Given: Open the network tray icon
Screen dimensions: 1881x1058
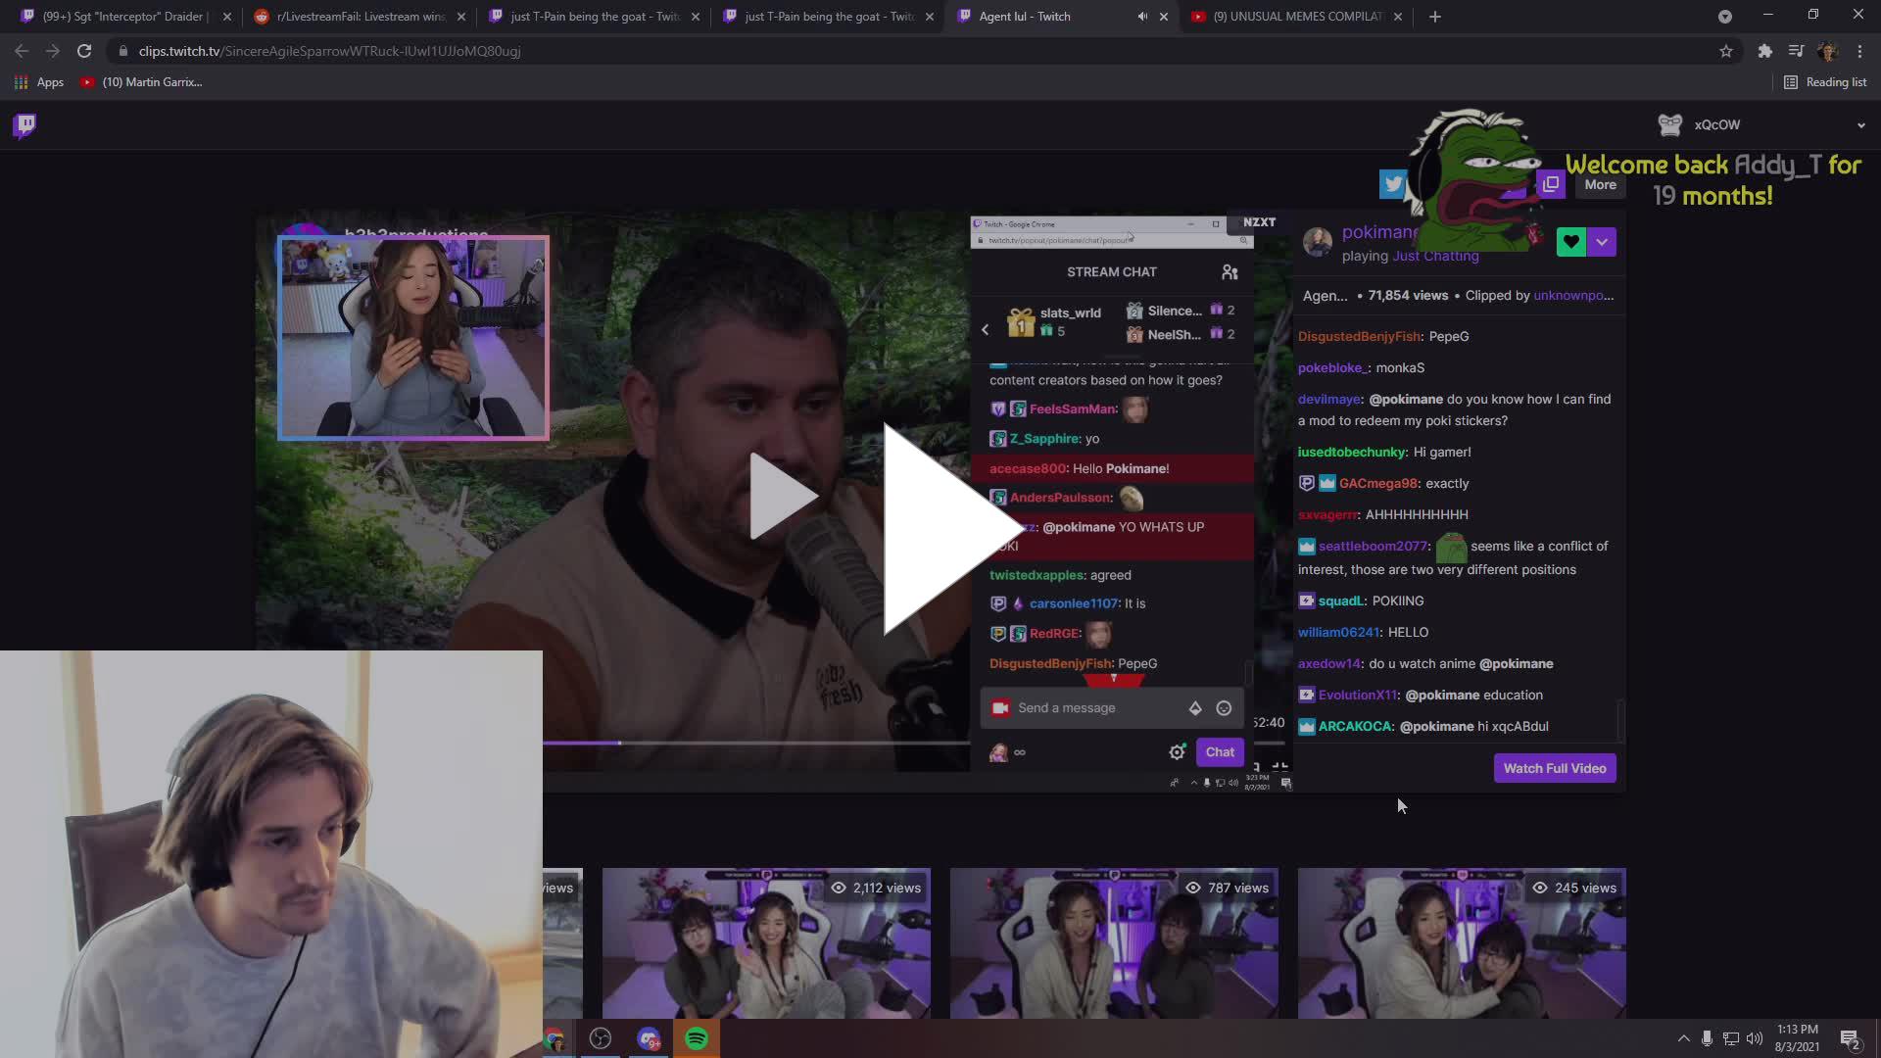Looking at the screenshot, I should [1730, 1038].
